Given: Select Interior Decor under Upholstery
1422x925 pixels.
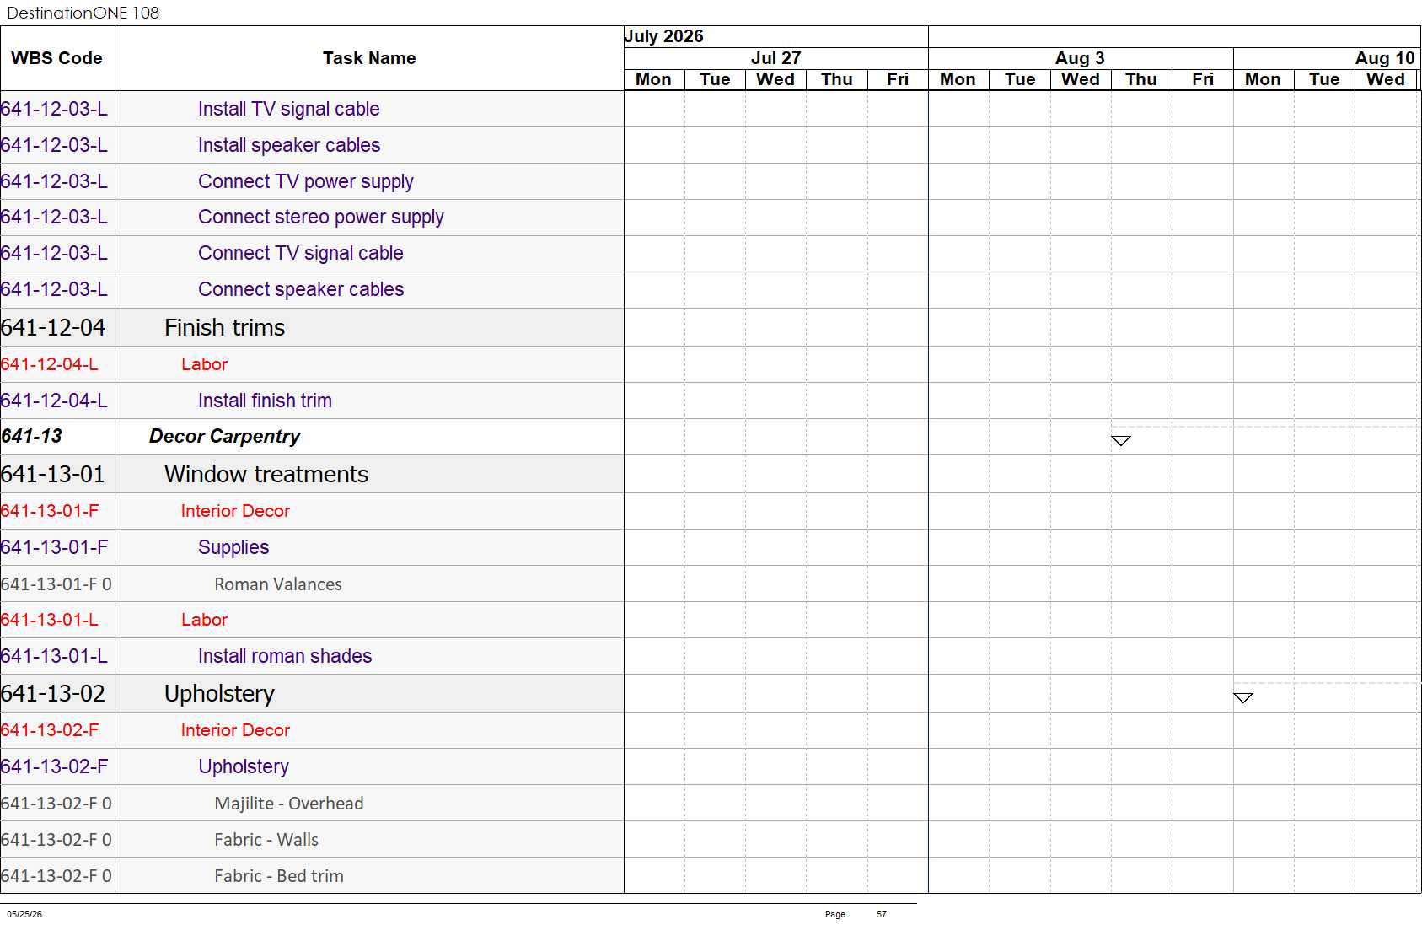Looking at the screenshot, I should coord(235,730).
